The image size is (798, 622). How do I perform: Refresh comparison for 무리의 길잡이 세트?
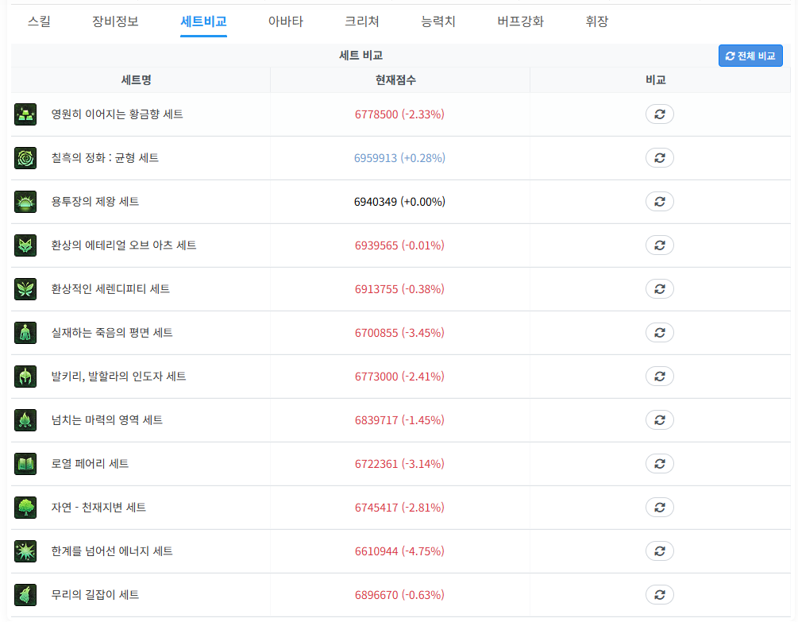pos(659,595)
